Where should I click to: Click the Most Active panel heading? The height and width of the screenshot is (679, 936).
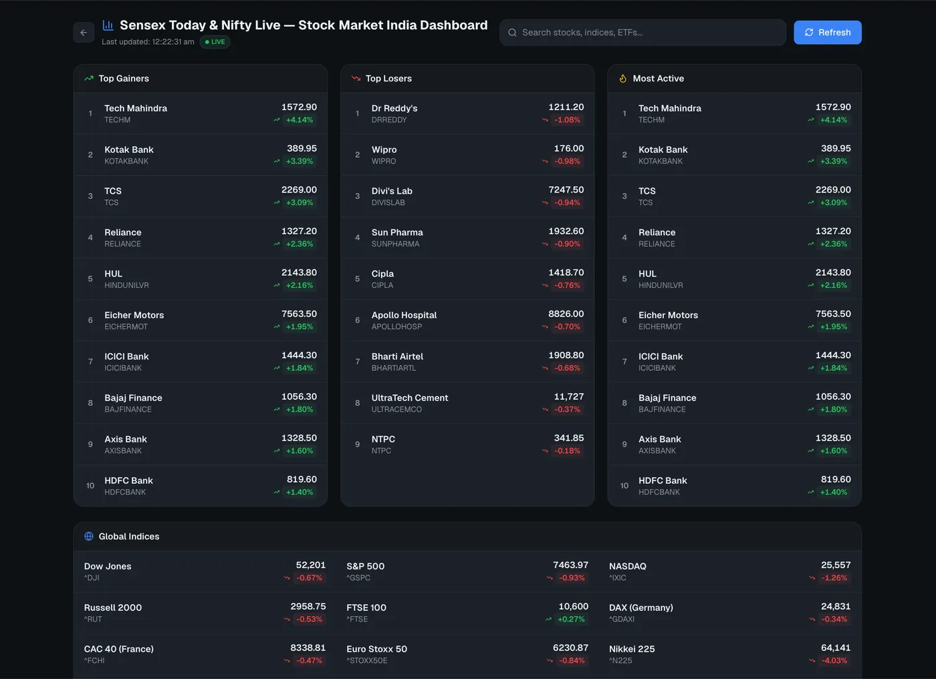(659, 79)
